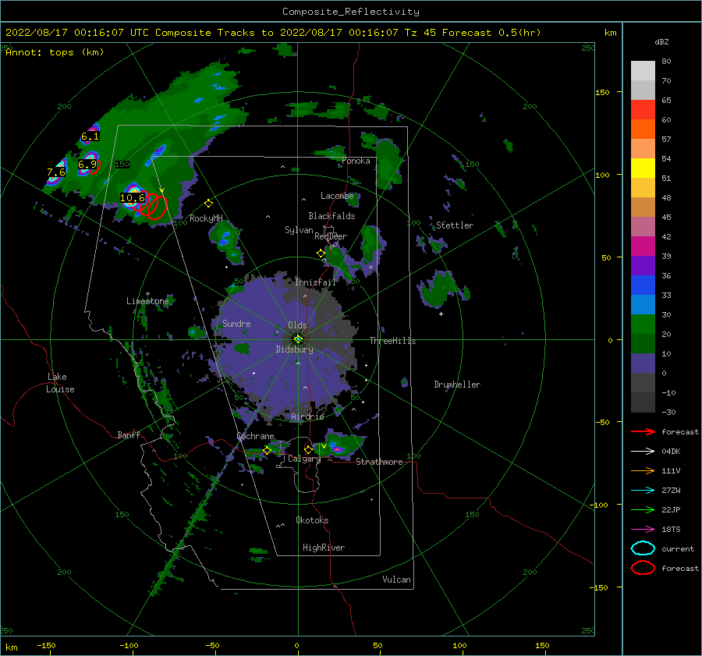The width and height of the screenshot is (702, 656).
Task: Click the red forecast ellipse legend icon
Action: pos(643,568)
